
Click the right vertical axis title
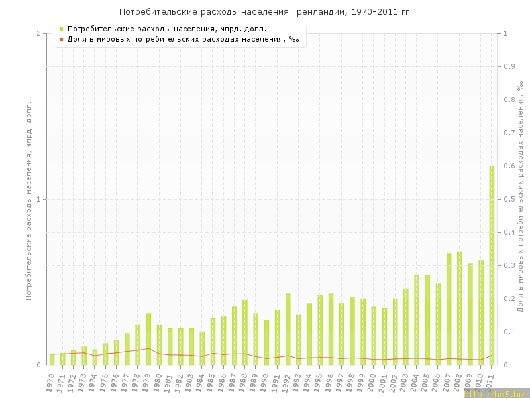(x=521, y=199)
